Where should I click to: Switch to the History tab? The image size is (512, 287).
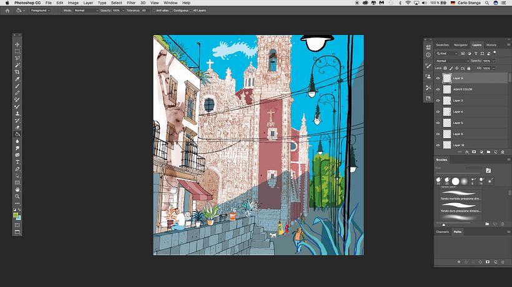pos(491,45)
